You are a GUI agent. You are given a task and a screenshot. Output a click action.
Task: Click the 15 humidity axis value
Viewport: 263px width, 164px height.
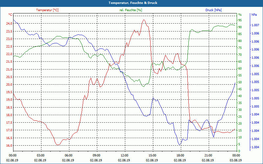point(240,131)
